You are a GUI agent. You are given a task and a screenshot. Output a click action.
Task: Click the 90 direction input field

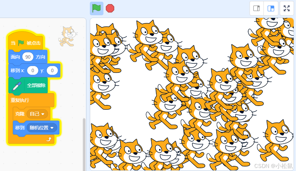click(x=28, y=57)
